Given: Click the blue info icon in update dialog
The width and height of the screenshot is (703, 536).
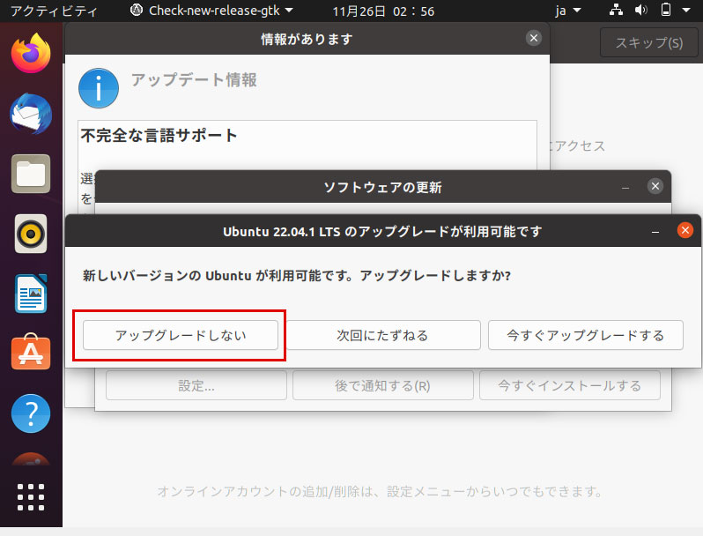Looking at the screenshot, I should tap(99, 88).
